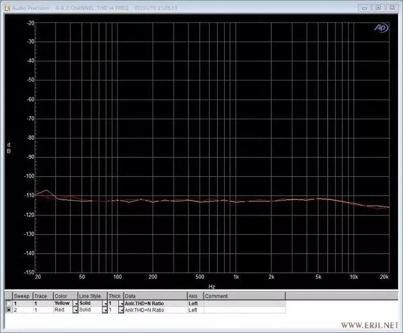
Task: Open line style dropdown for Yellow trace
Action: (105, 303)
